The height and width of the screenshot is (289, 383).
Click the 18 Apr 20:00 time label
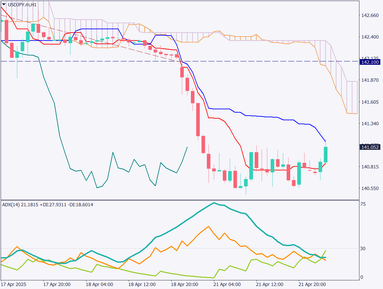pos(185,285)
